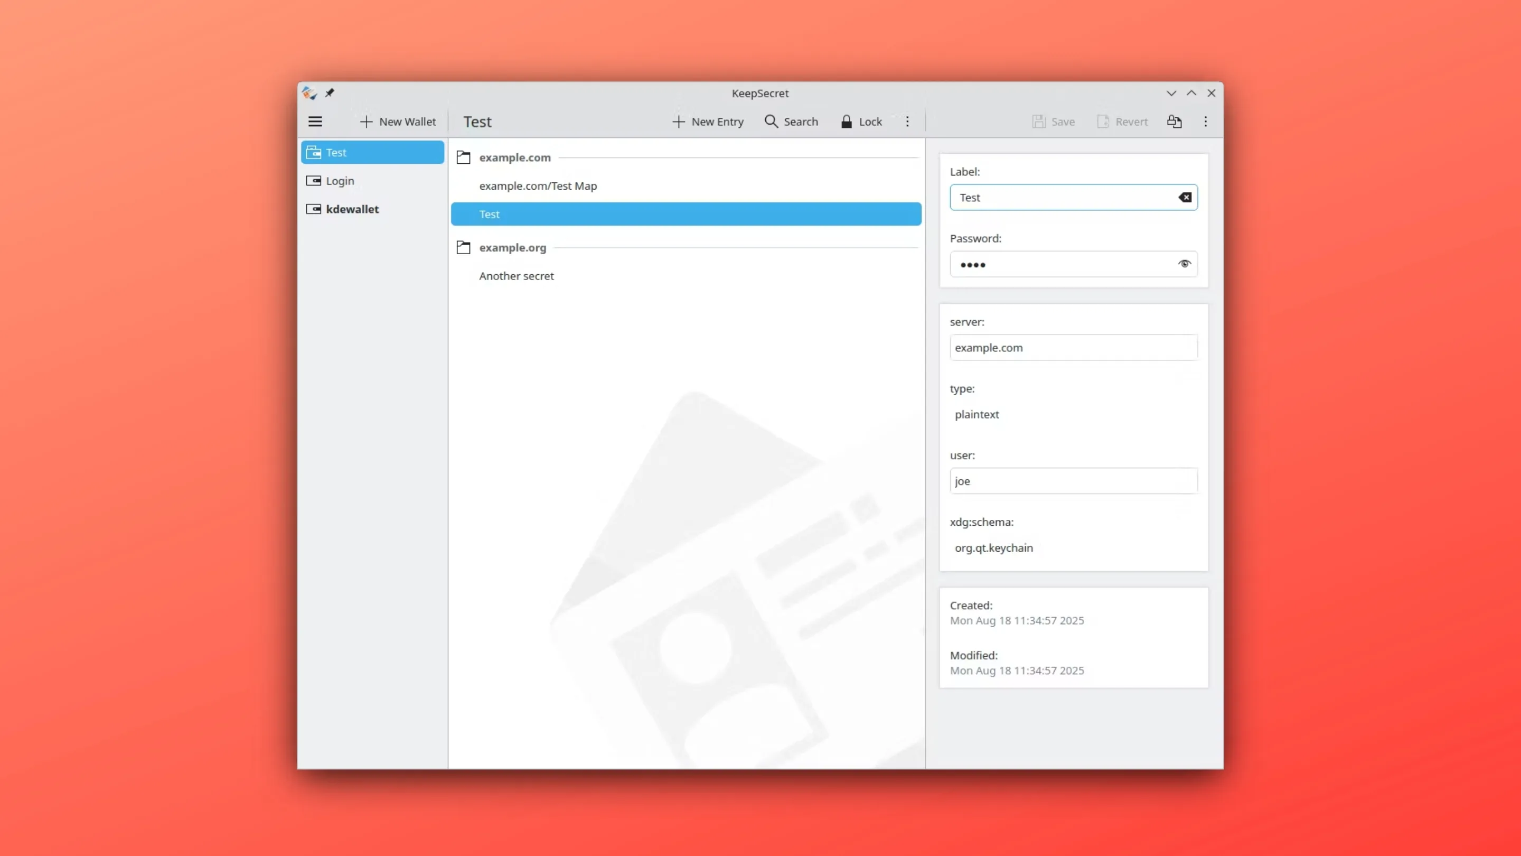Open Search in the Test wallet
The image size is (1521, 856).
pyautogui.click(x=791, y=122)
